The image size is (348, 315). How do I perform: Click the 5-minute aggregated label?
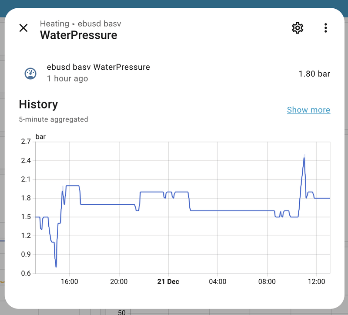click(x=54, y=119)
